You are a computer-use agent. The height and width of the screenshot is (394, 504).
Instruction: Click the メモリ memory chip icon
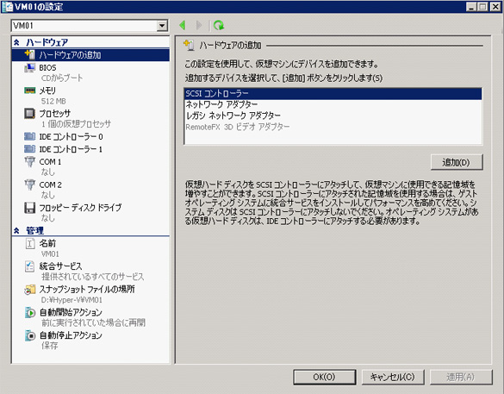29,91
